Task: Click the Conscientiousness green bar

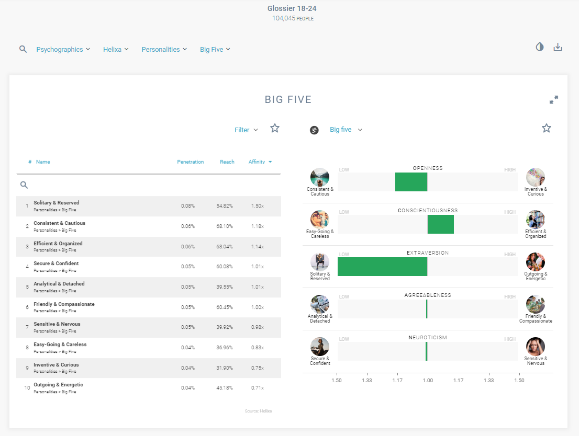Action: click(441, 224)
